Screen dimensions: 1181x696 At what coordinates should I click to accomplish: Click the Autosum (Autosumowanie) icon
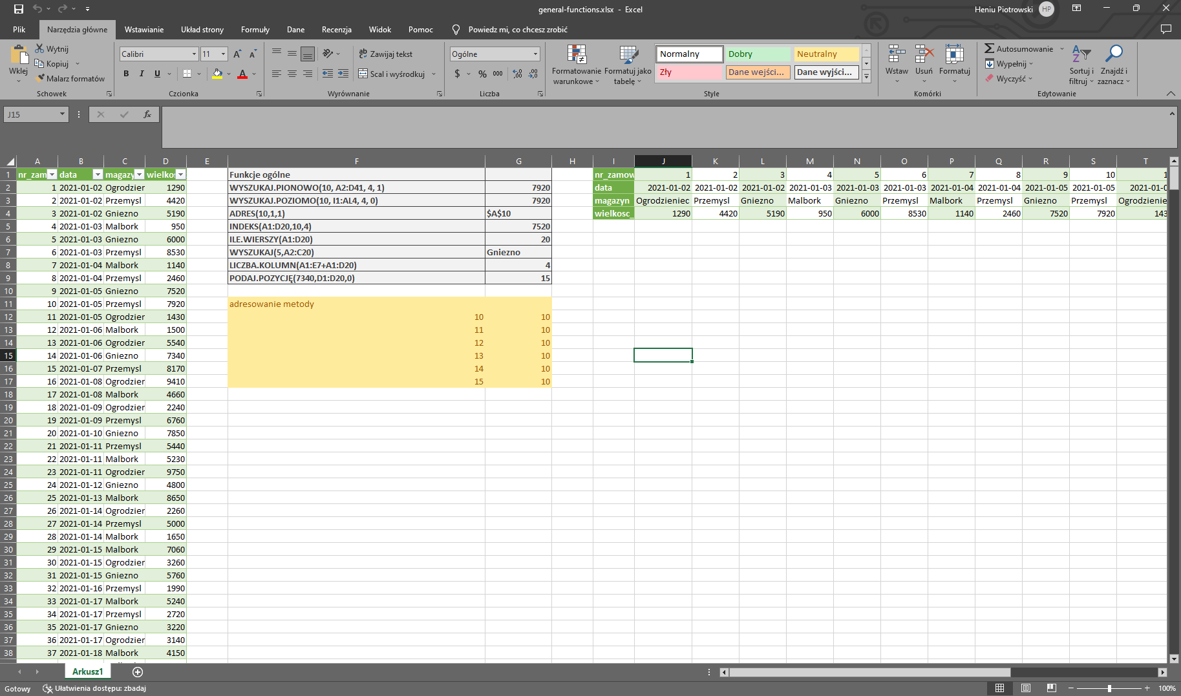989,48
